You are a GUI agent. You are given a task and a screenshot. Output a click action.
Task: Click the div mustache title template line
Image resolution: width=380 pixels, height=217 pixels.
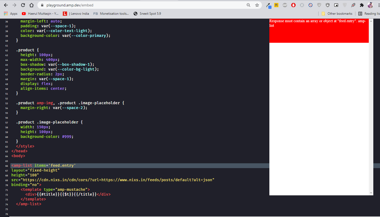point(68,194)
